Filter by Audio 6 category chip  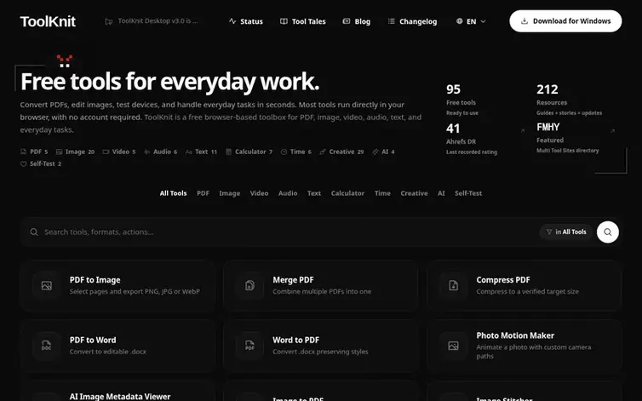pos(160,152)
